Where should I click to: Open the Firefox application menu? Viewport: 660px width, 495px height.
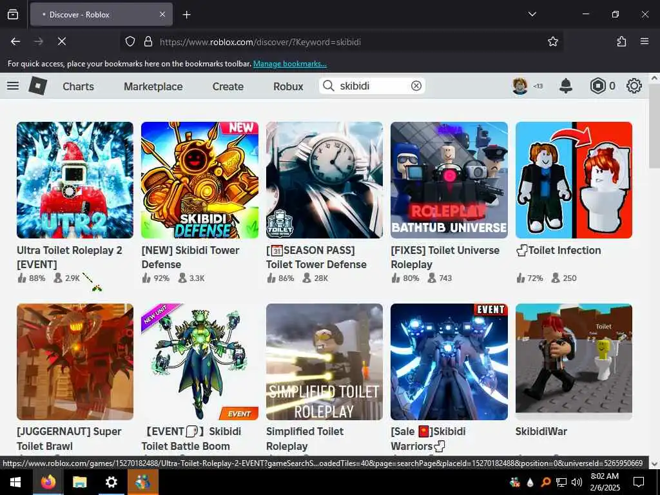pos(645,41)
